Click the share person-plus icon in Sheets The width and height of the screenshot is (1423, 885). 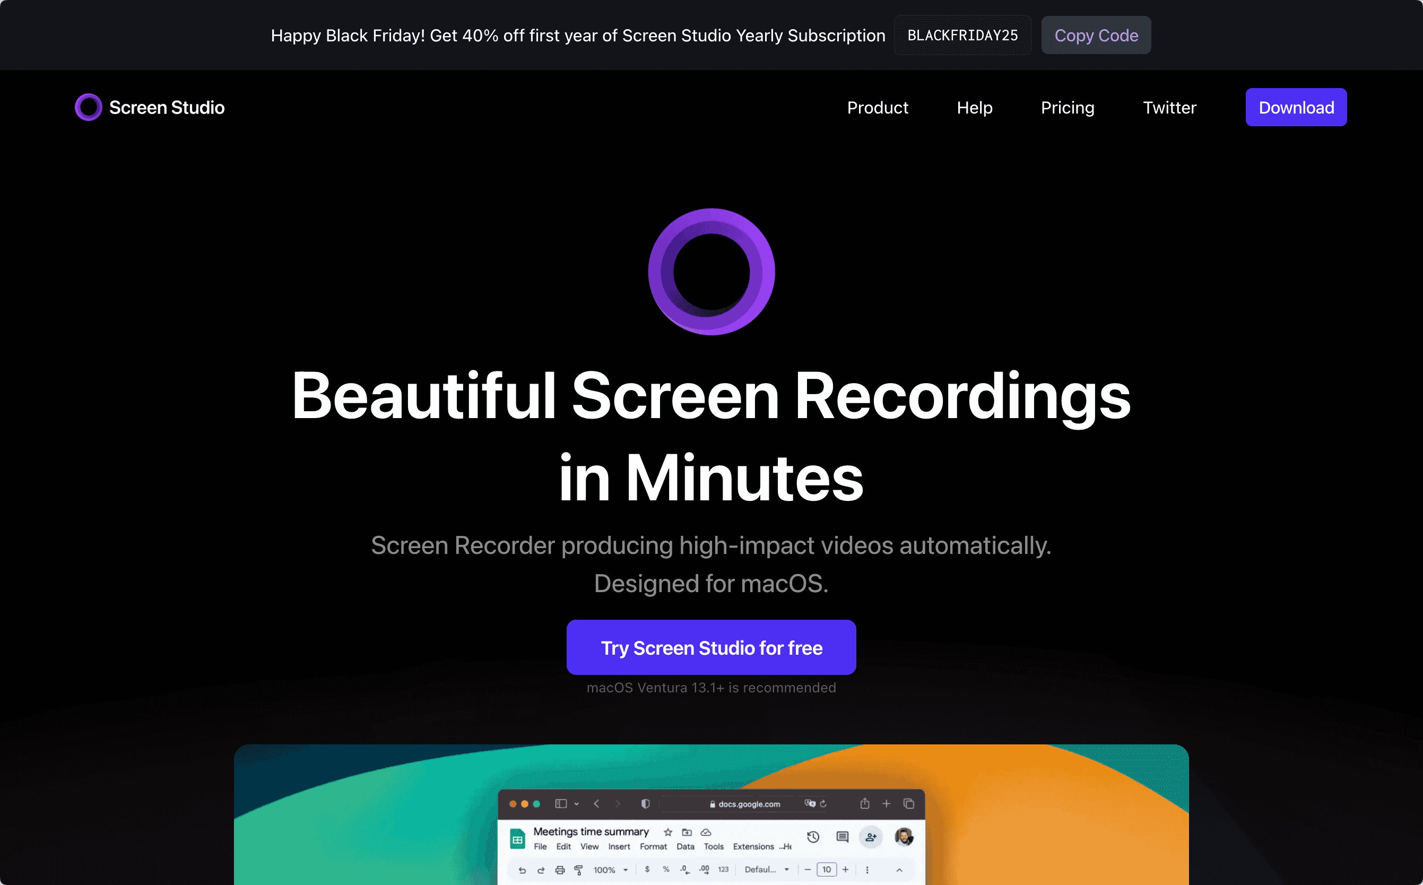coord(871,837)
